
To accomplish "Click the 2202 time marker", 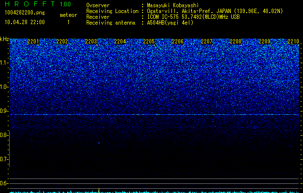I will pos(62,41).
